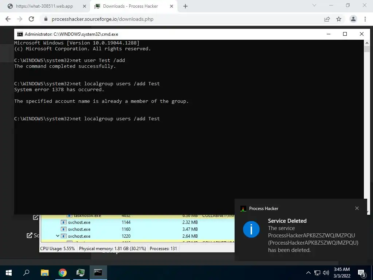Click blue info icon in notification

pos(251,229)
